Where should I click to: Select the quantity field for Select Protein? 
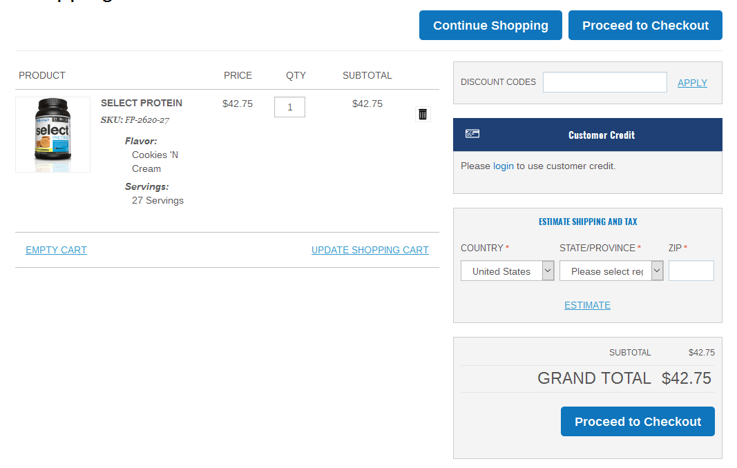(x=289, y=107)
